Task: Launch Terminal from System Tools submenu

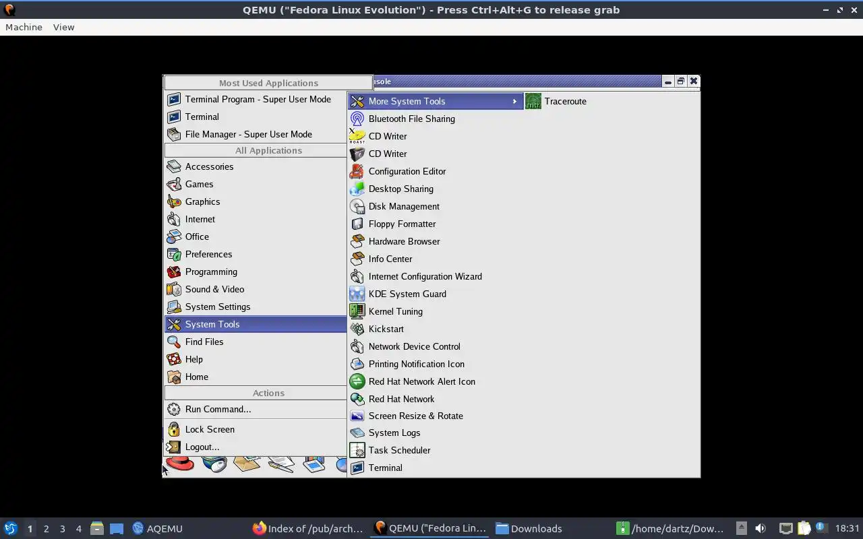Action: [436, 468]
